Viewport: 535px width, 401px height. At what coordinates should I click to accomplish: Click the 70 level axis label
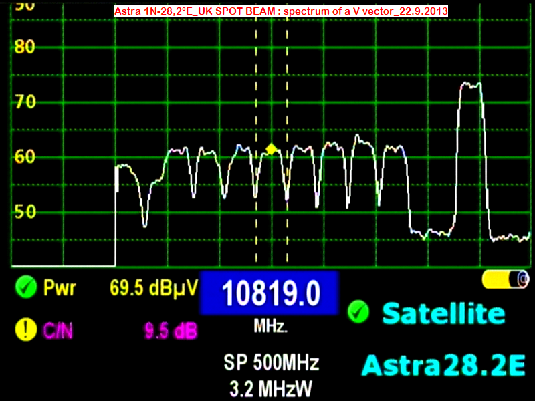click(25, 102)
